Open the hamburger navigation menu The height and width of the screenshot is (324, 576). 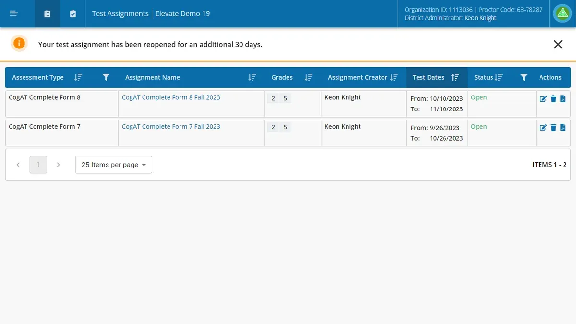pos(13,13)
